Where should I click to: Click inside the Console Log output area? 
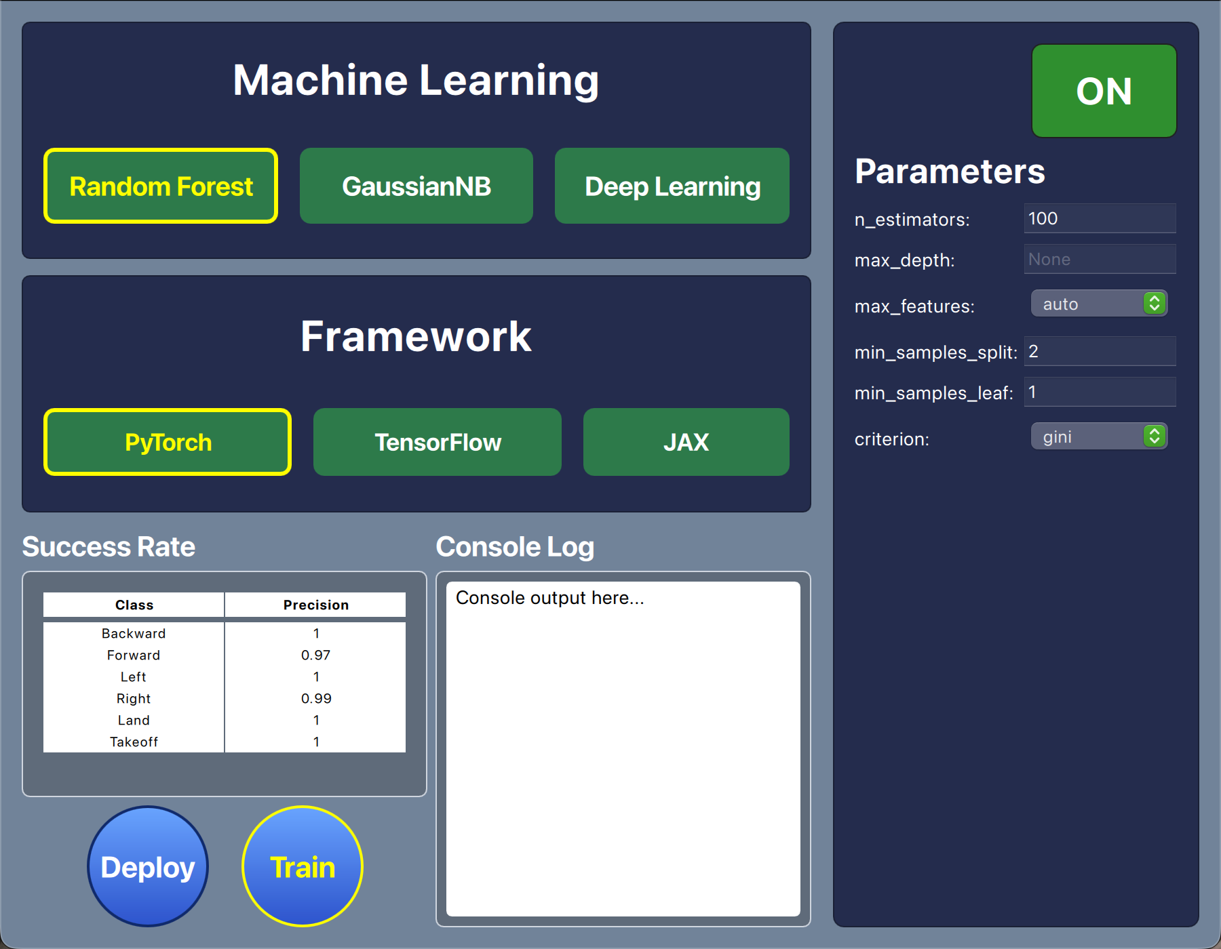[x=623, y=749]
